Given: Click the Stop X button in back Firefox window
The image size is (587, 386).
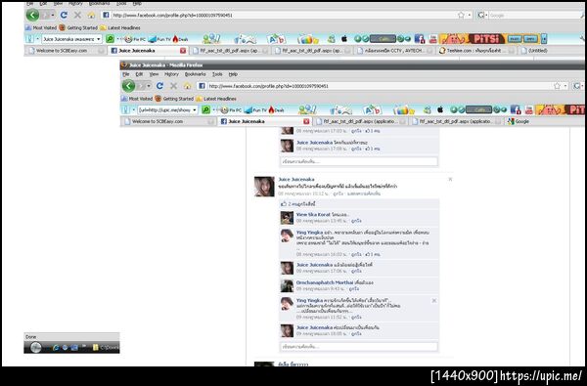Looking at the screenshot, I should [77, 15].
